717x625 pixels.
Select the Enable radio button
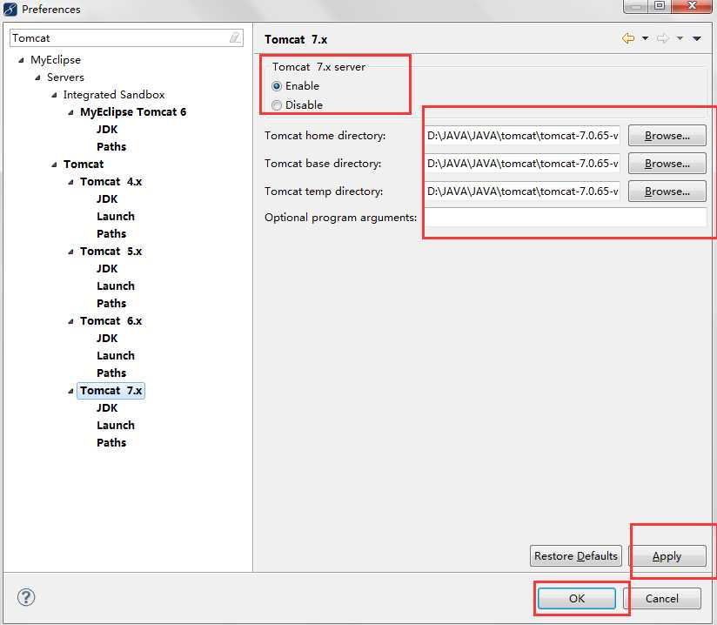pos(276,86)
